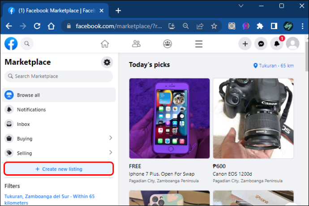
Task: Open the Extensions puzzle icon
Action: coord(260,26)
